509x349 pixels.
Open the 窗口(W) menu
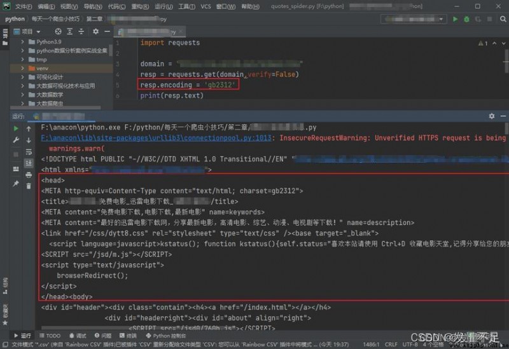tap(226, 6)
